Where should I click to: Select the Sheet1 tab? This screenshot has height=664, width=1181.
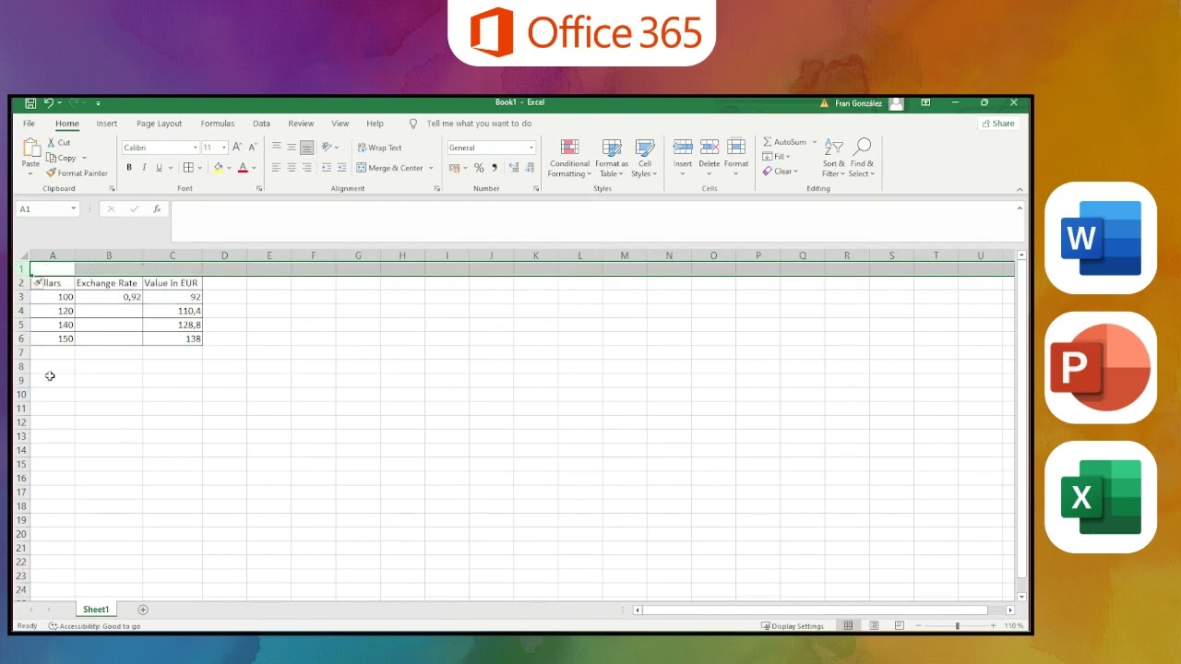coord(96,610)
